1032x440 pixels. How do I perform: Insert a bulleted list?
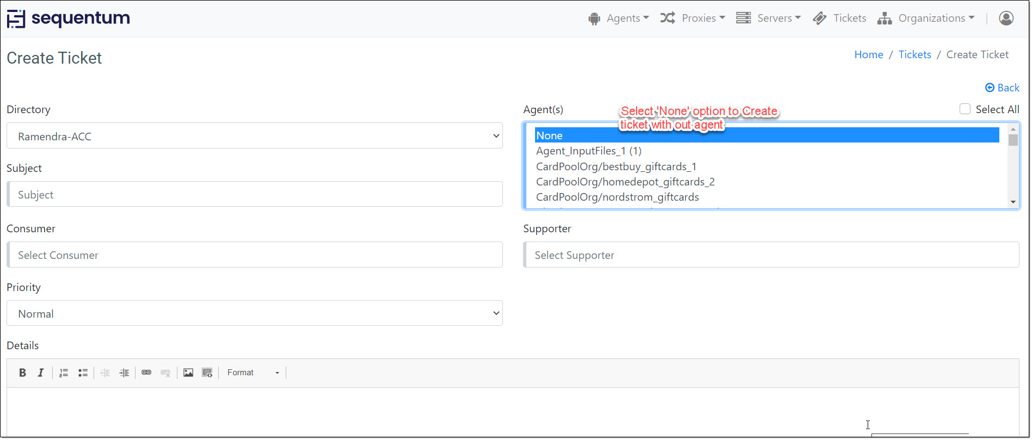[x=83, y=373]
